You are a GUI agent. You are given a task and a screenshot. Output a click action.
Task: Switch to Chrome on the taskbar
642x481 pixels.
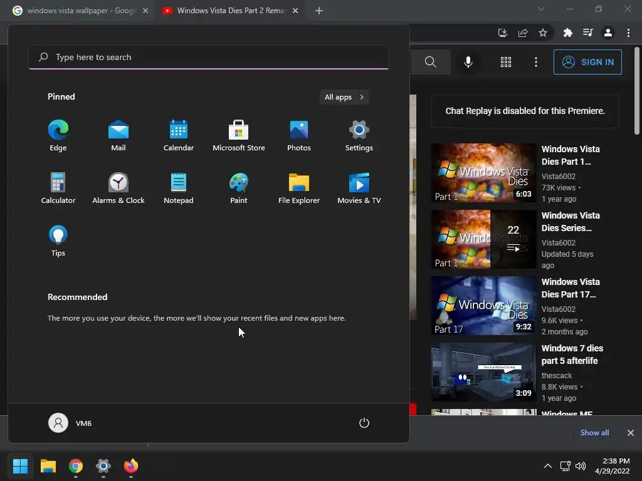click(x=76, y=466)
